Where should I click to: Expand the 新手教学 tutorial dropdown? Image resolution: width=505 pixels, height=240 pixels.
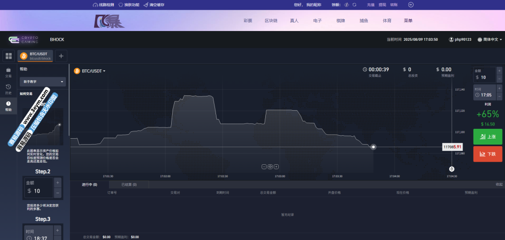[x=42, y=82]
